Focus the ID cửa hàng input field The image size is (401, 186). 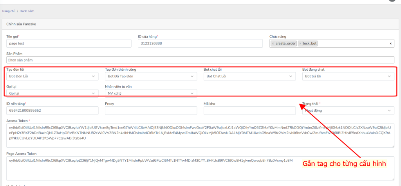pos(200,43)
